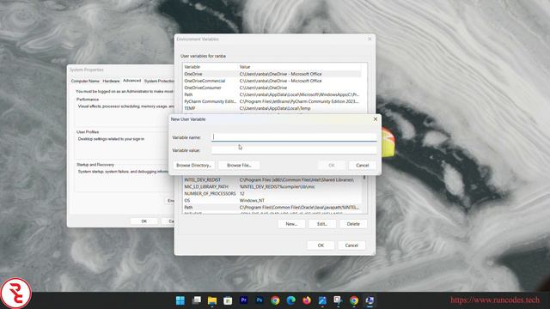Select the MIC_LD_LIBRARY_PATH system variable
Screen dimensions: 550x309
point(272,187)
